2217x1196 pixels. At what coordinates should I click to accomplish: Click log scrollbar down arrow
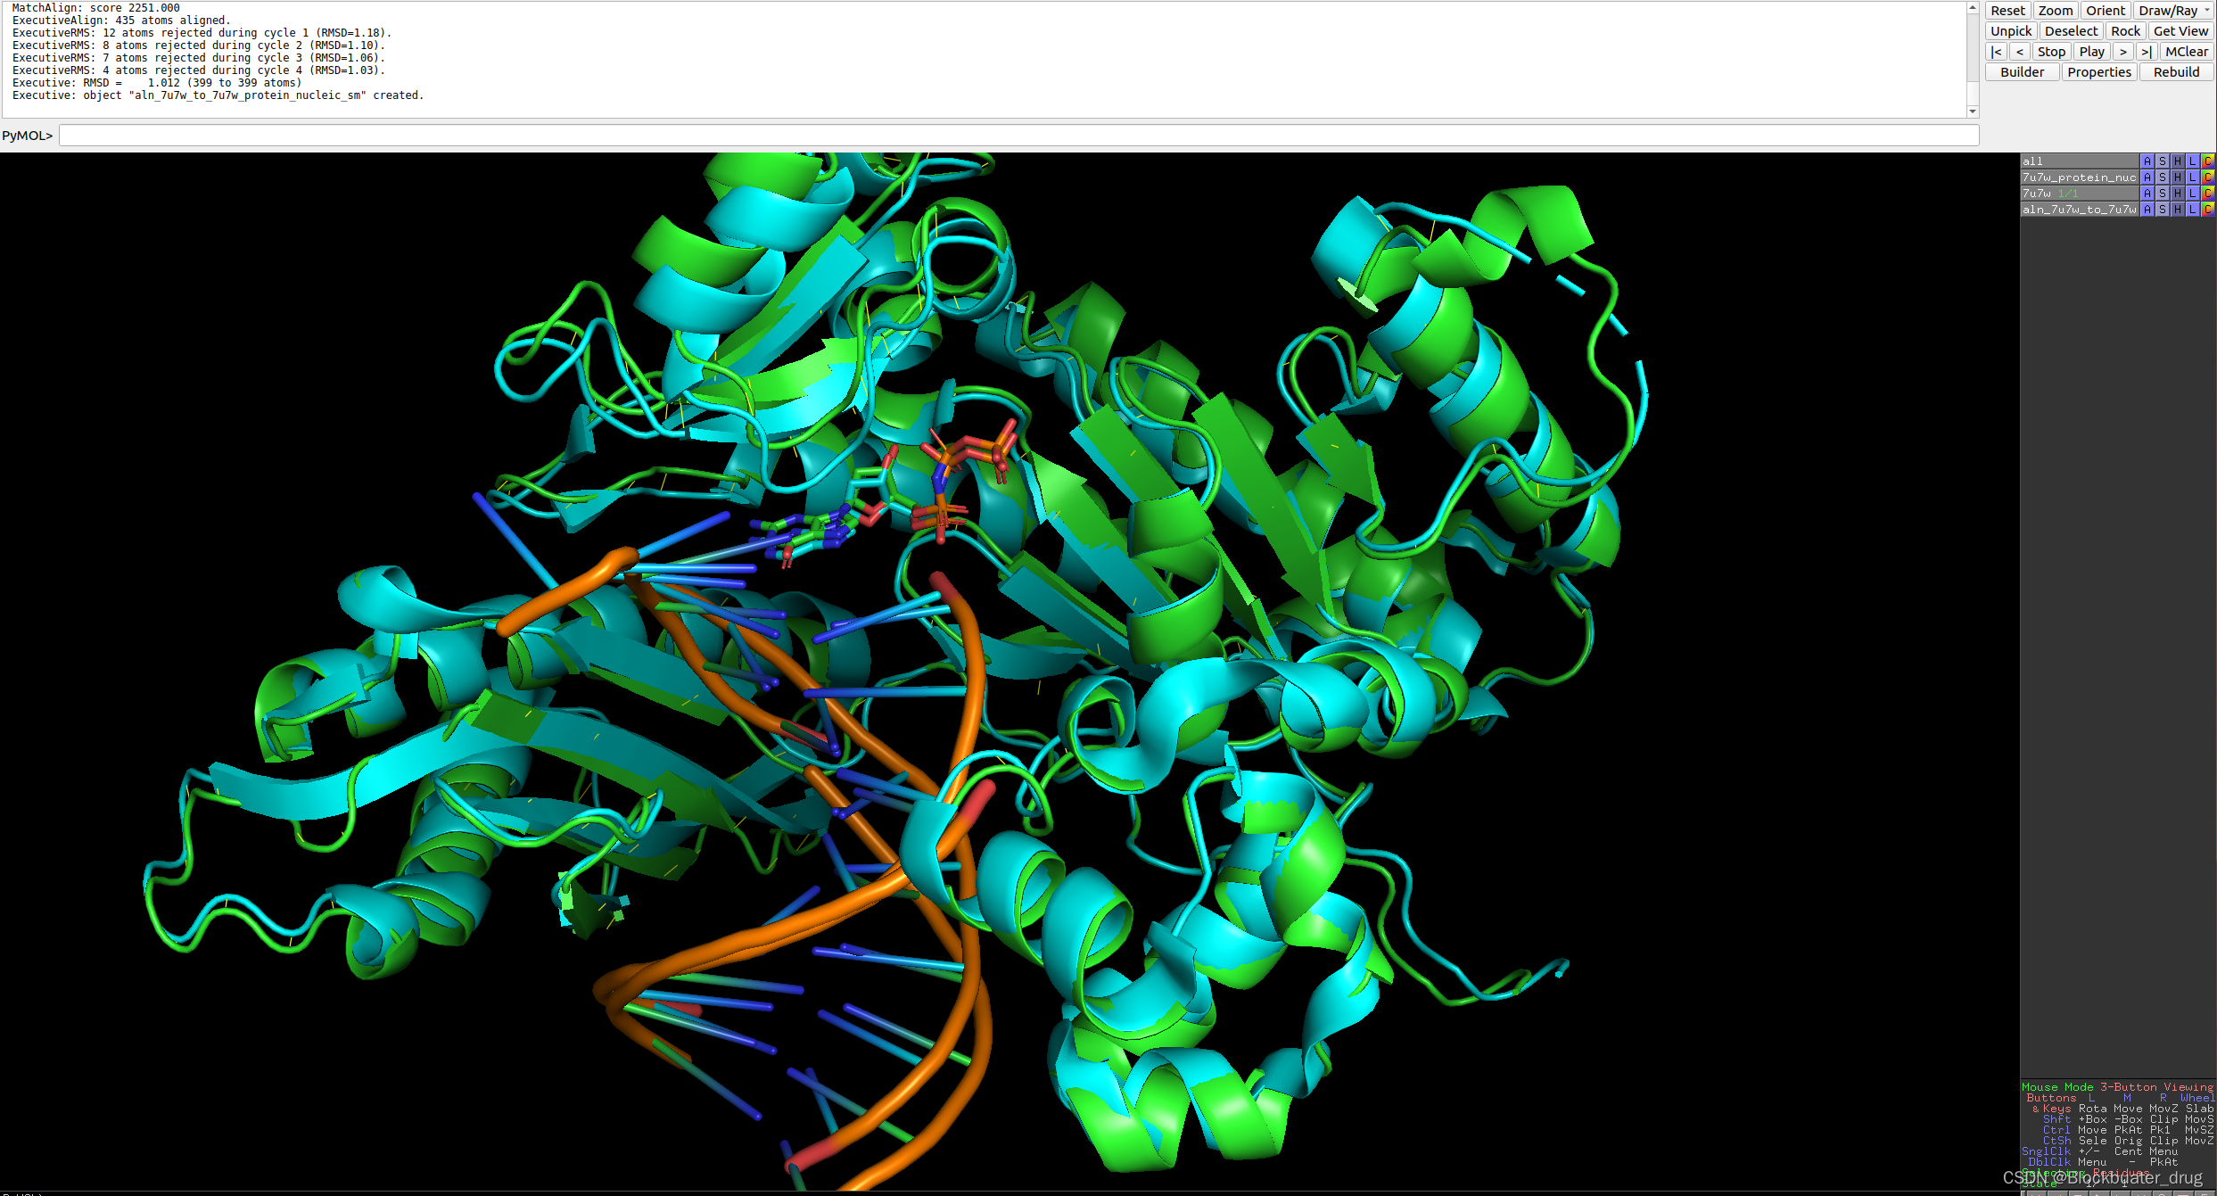[1973, 111]
